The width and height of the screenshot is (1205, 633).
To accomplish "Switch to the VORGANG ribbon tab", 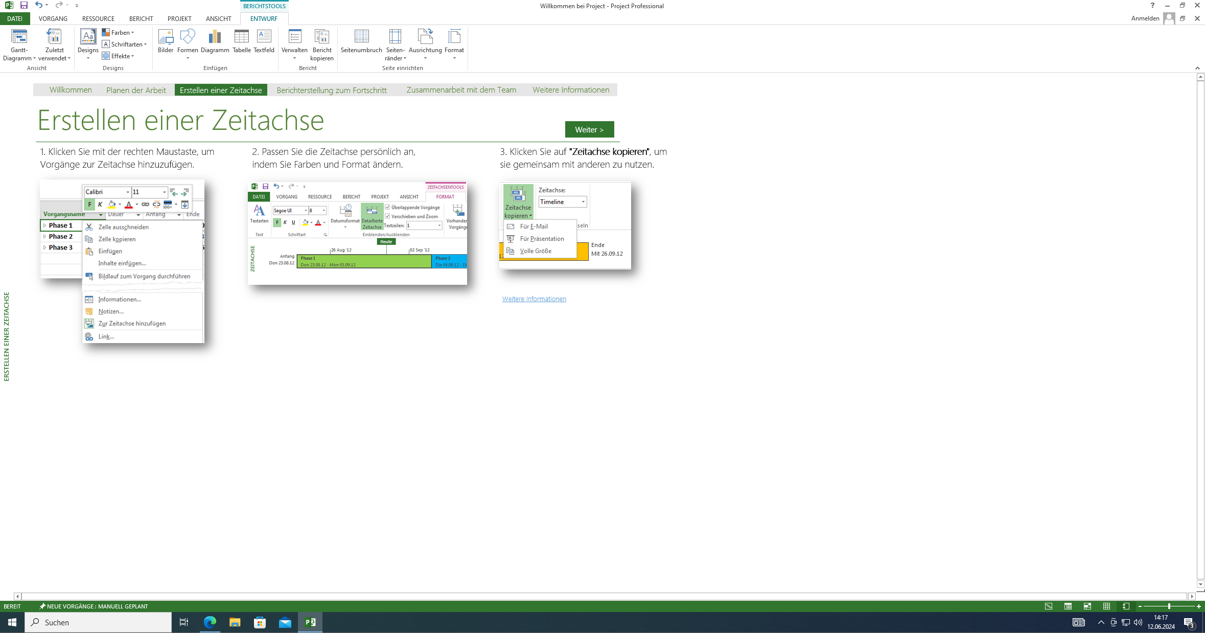I will (x=53, y=18).
